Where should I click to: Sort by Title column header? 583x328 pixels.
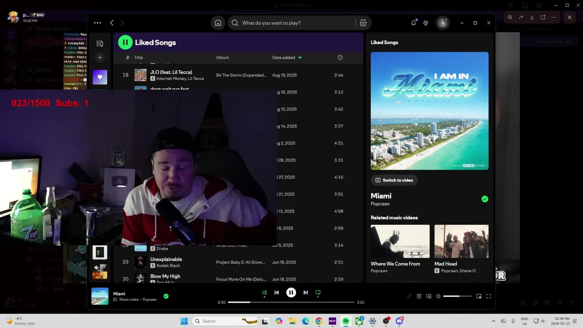pyautogui.click(x=138, y=57)
